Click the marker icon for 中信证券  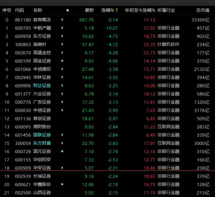pyautogui.click(x=62, y=110)
